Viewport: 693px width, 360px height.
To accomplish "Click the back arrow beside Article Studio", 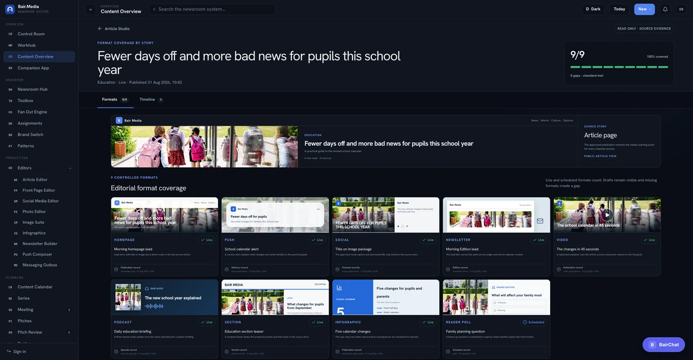I will 100,29.
